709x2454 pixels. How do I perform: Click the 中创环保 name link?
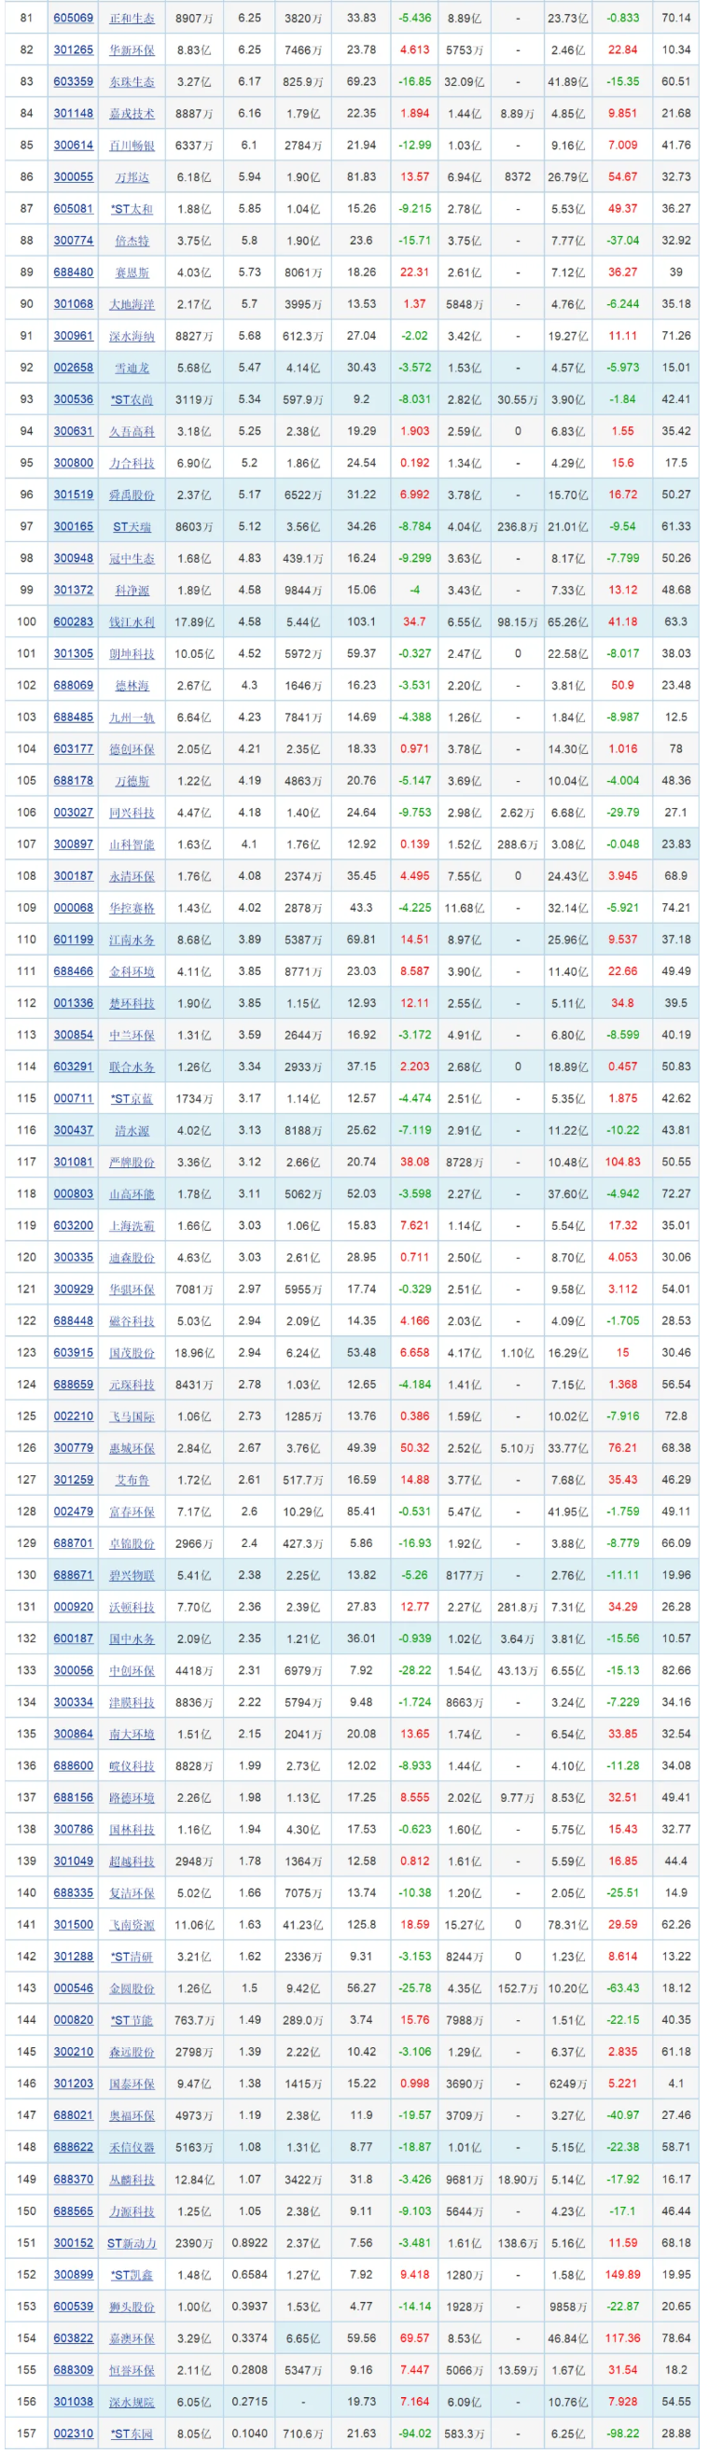pos(132,1670)
